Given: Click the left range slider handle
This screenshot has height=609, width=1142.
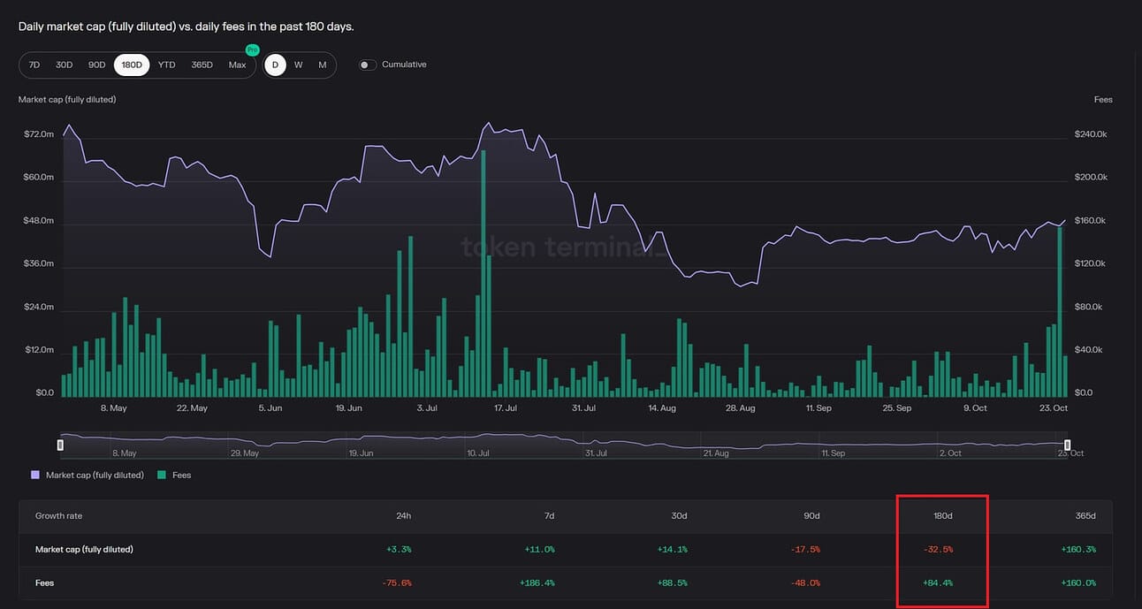Looking at the screenshot, I should [x=61, y=445].
